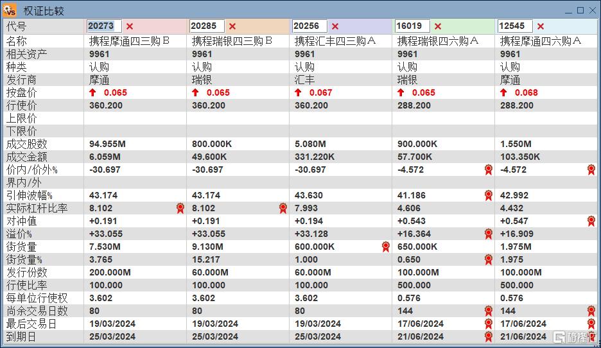Click the 16019 code input field
This screenshot has width=601, height=348.
412,26
